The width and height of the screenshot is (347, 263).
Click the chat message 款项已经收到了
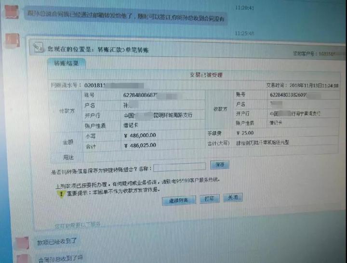pyautogui.click(x=57, y=241)
